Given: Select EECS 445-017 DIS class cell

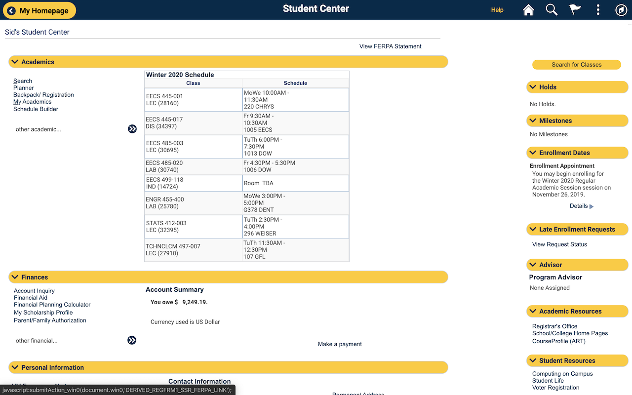Looking at the screenshot, I should pyautogui.click(x=194, y=123).
